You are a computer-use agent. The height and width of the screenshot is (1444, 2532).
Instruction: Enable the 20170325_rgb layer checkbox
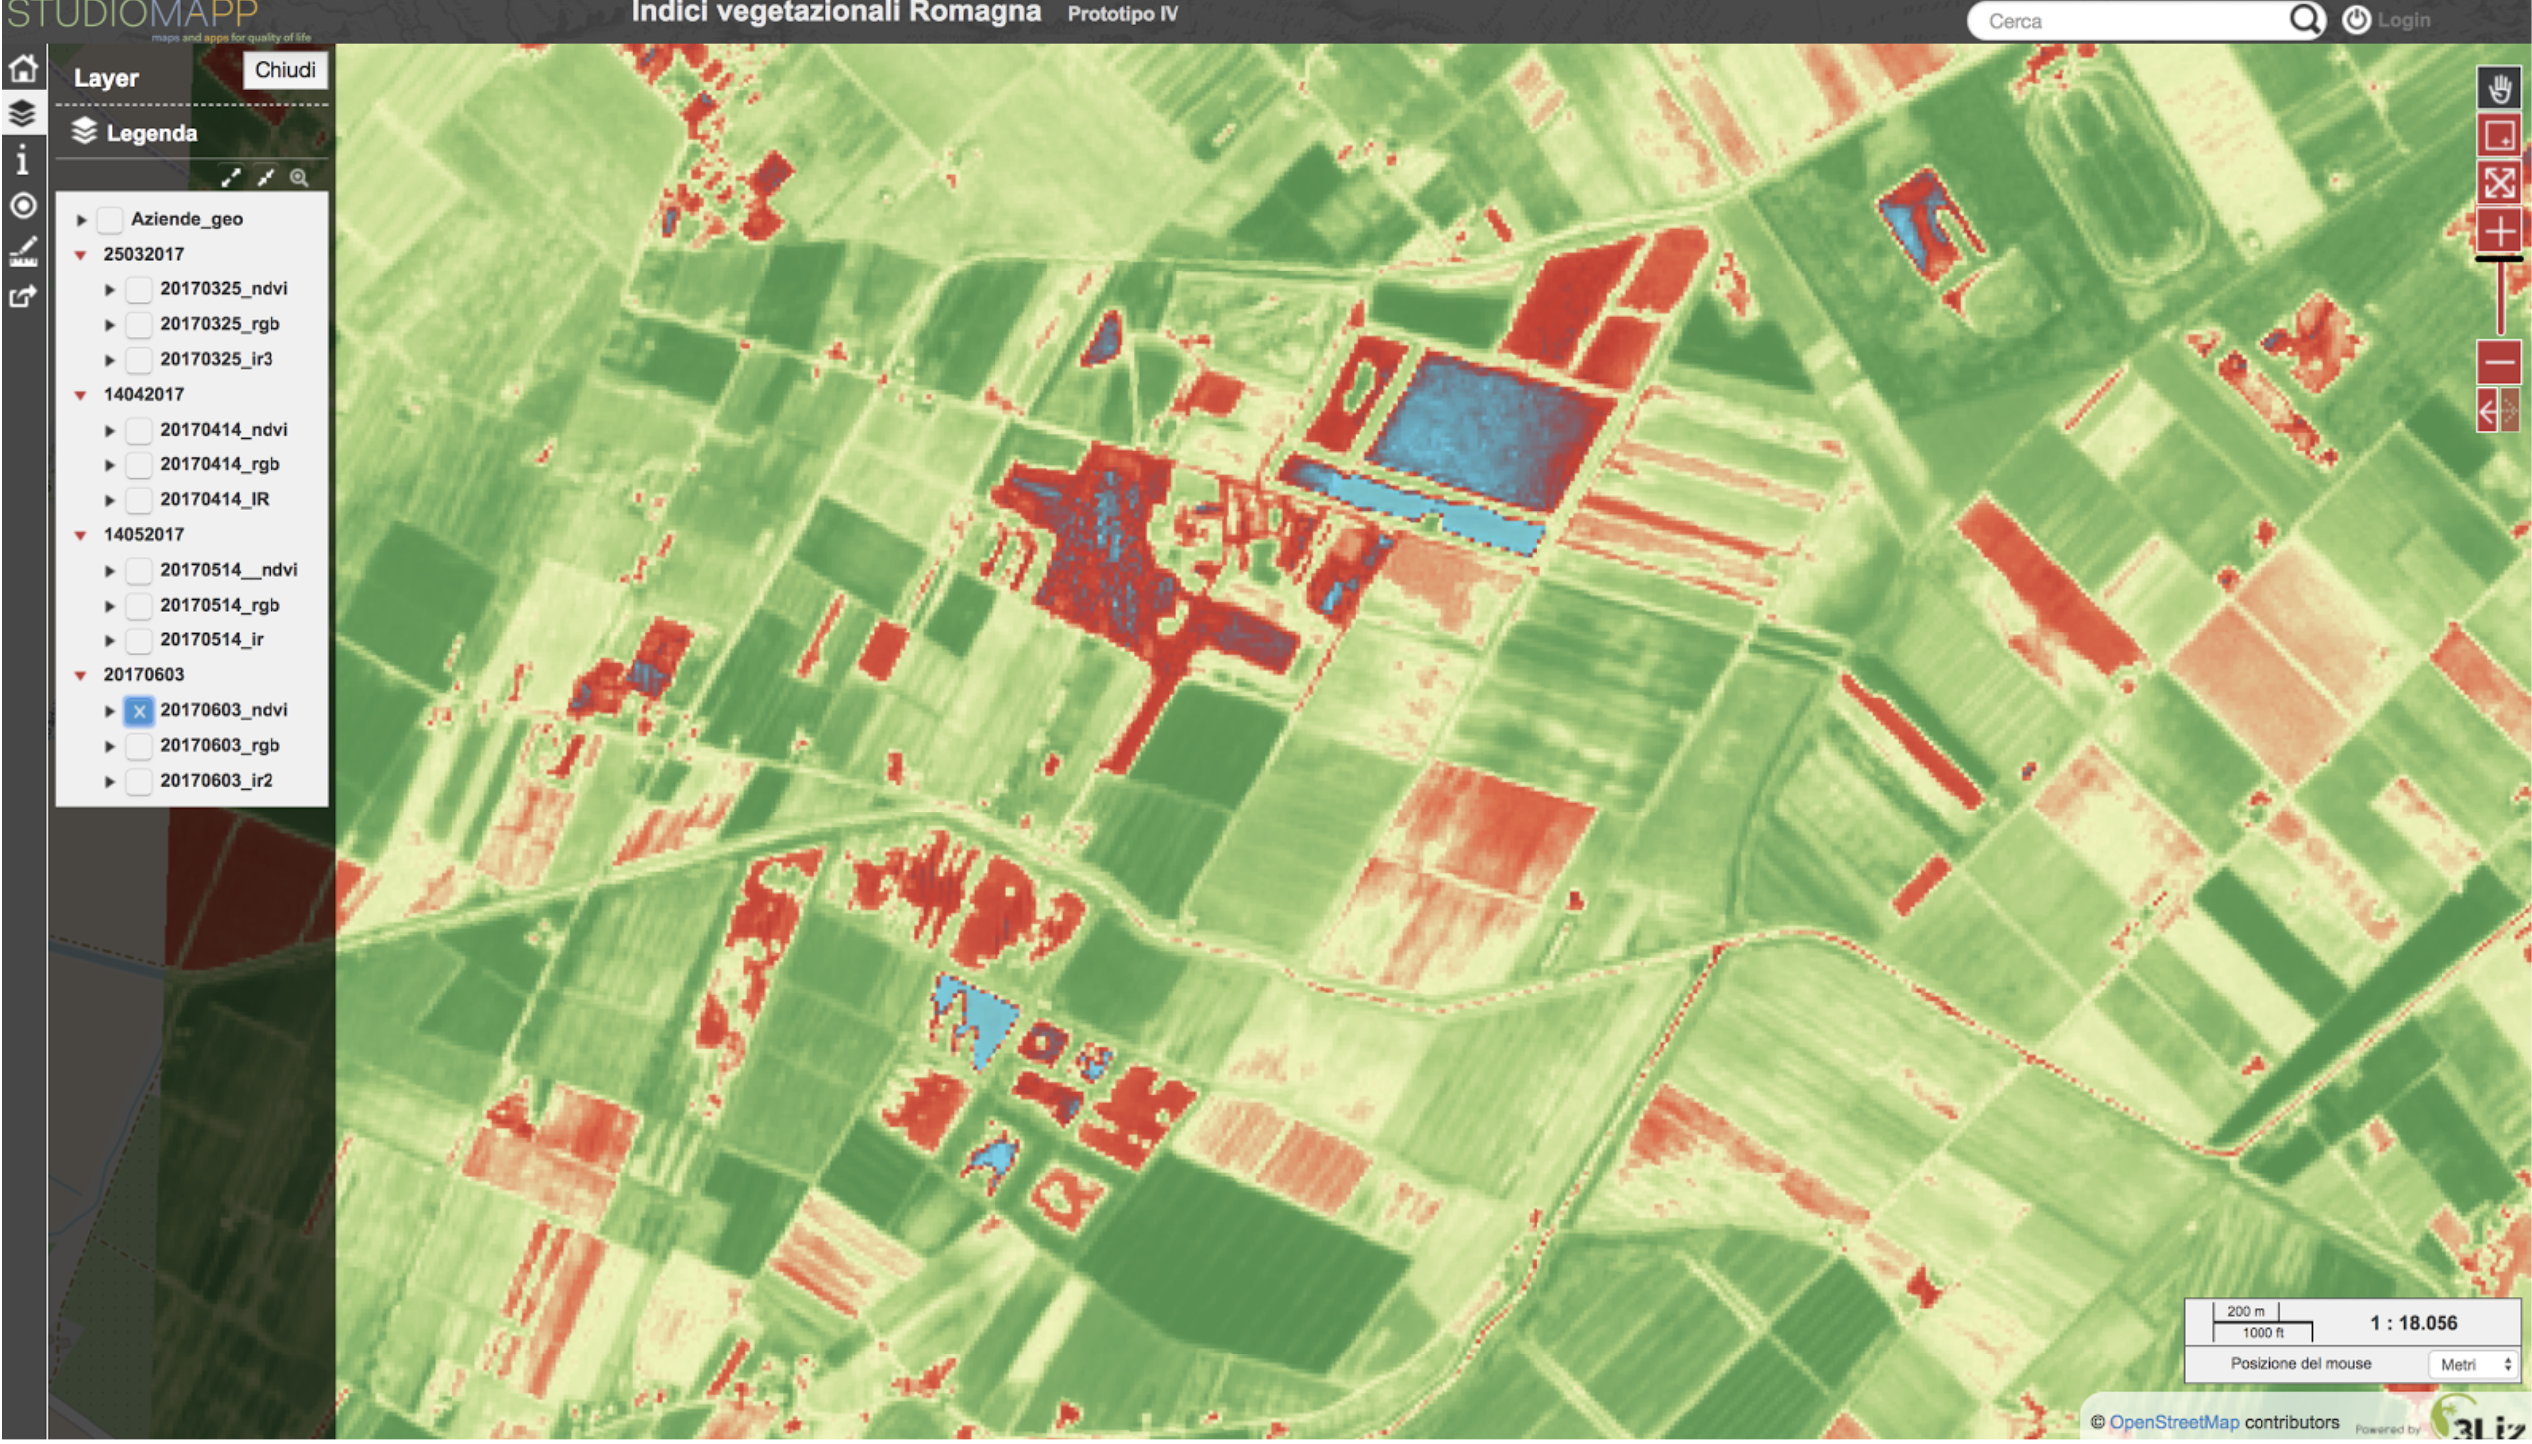coord(139,325)
